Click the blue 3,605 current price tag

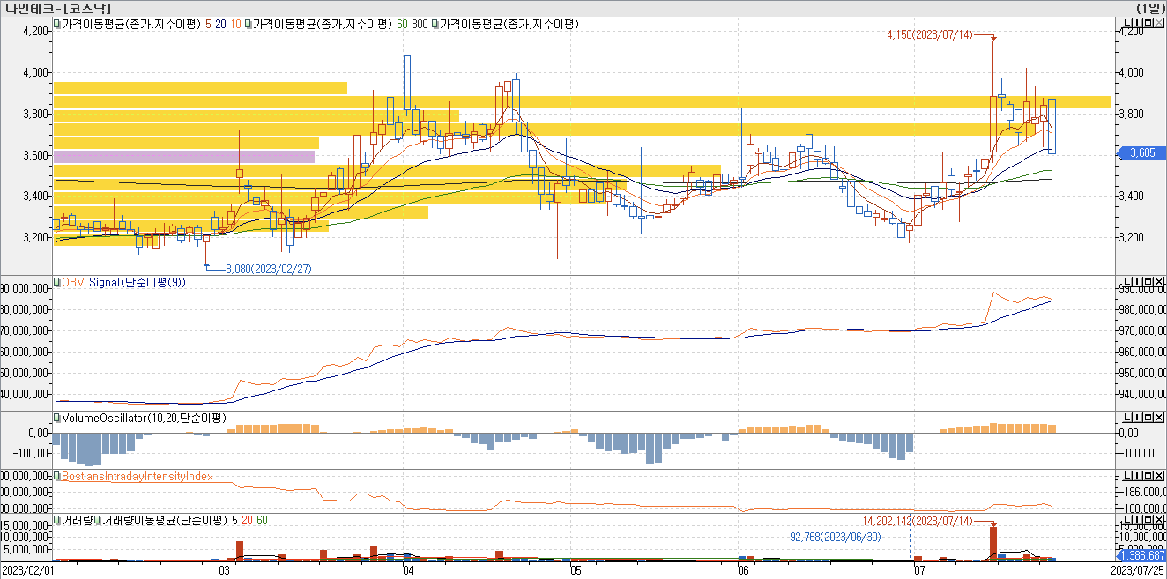point(1141,153)
